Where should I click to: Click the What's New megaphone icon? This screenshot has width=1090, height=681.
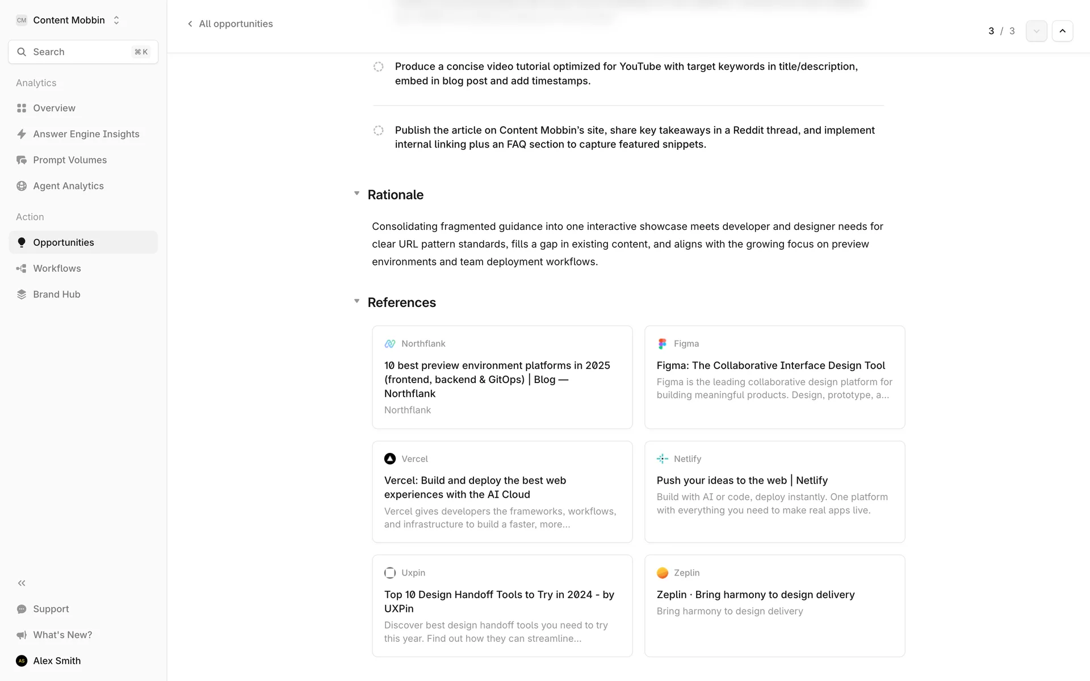pos(22,635)
